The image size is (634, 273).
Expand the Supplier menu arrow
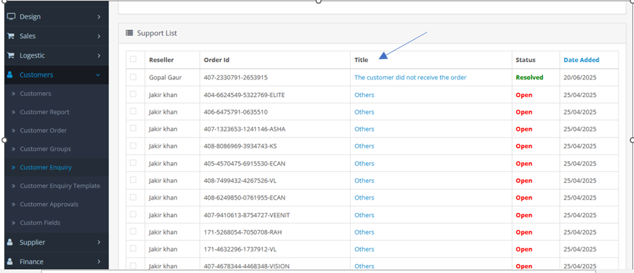pyautogui.click(x=98, y=242)
